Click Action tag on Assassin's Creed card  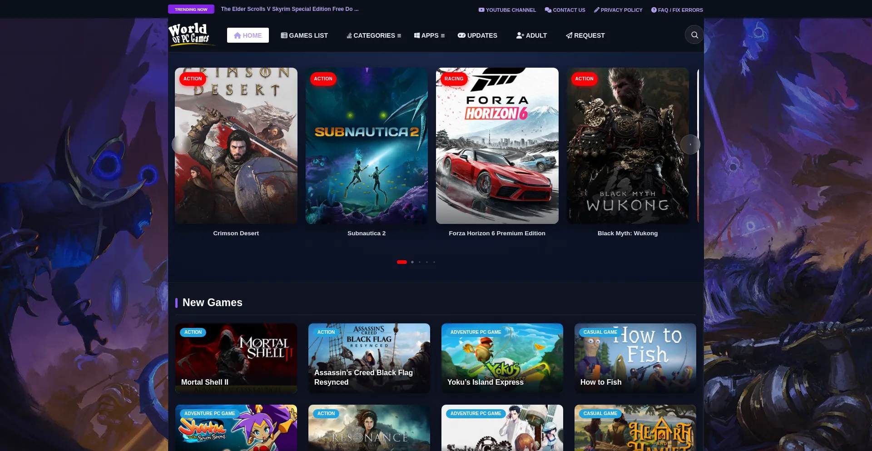coord(326,332)
